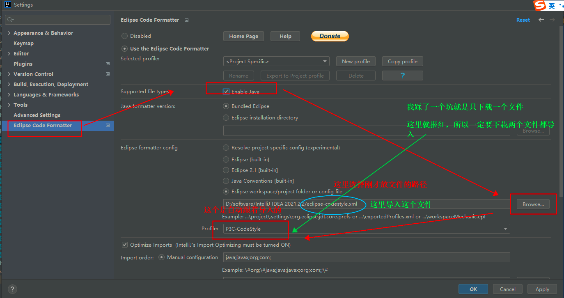The height and width of the screenshot is (298, 564).
Task: Select the Disabled radio option
Action: pyautogui.click(x=124, y=36)
